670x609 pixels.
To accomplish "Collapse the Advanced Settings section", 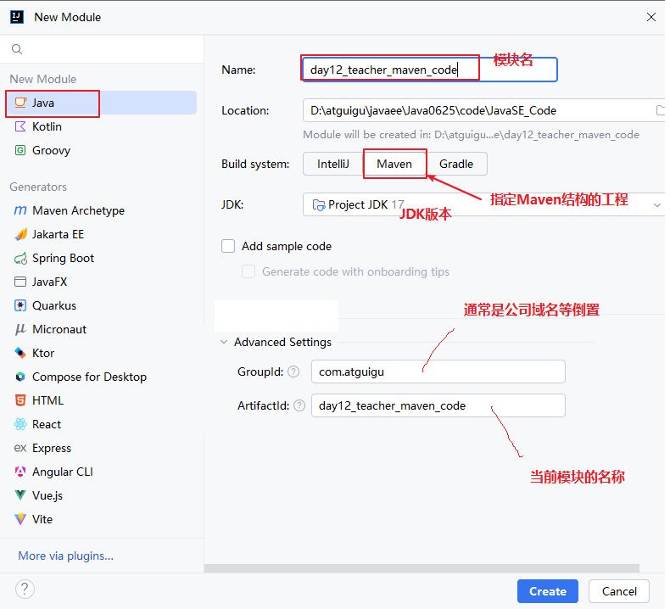I will click(x=224, y=342).
